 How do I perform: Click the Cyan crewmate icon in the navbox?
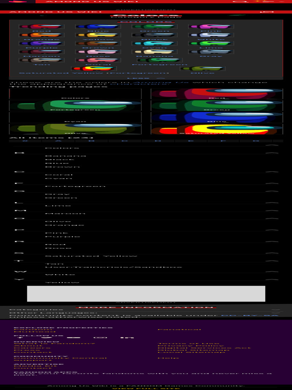click(154, 43)
